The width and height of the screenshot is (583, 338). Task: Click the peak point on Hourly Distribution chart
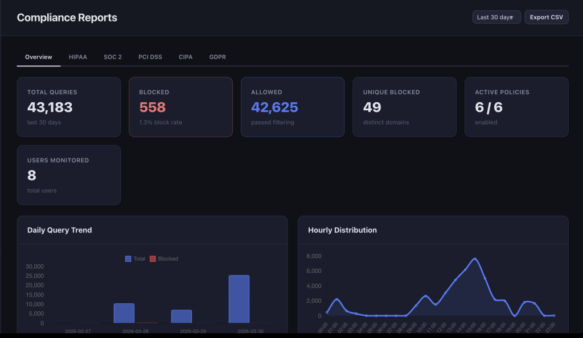pos(475,259)
